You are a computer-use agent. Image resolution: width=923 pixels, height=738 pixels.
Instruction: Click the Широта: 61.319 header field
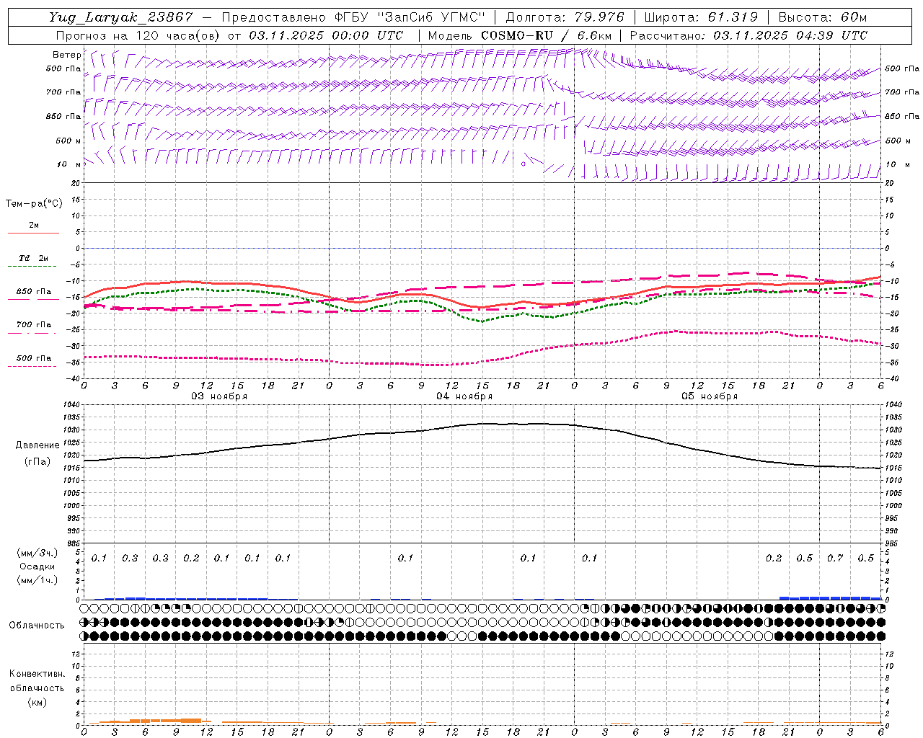coord(701,18)
